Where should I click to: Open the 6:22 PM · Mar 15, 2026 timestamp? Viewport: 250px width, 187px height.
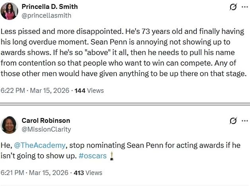coord(38,91)
